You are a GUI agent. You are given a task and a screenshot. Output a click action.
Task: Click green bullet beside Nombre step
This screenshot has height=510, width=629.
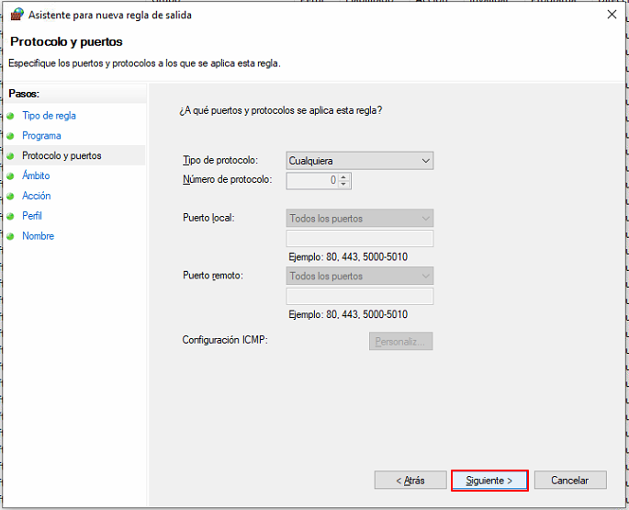[10, 236]
